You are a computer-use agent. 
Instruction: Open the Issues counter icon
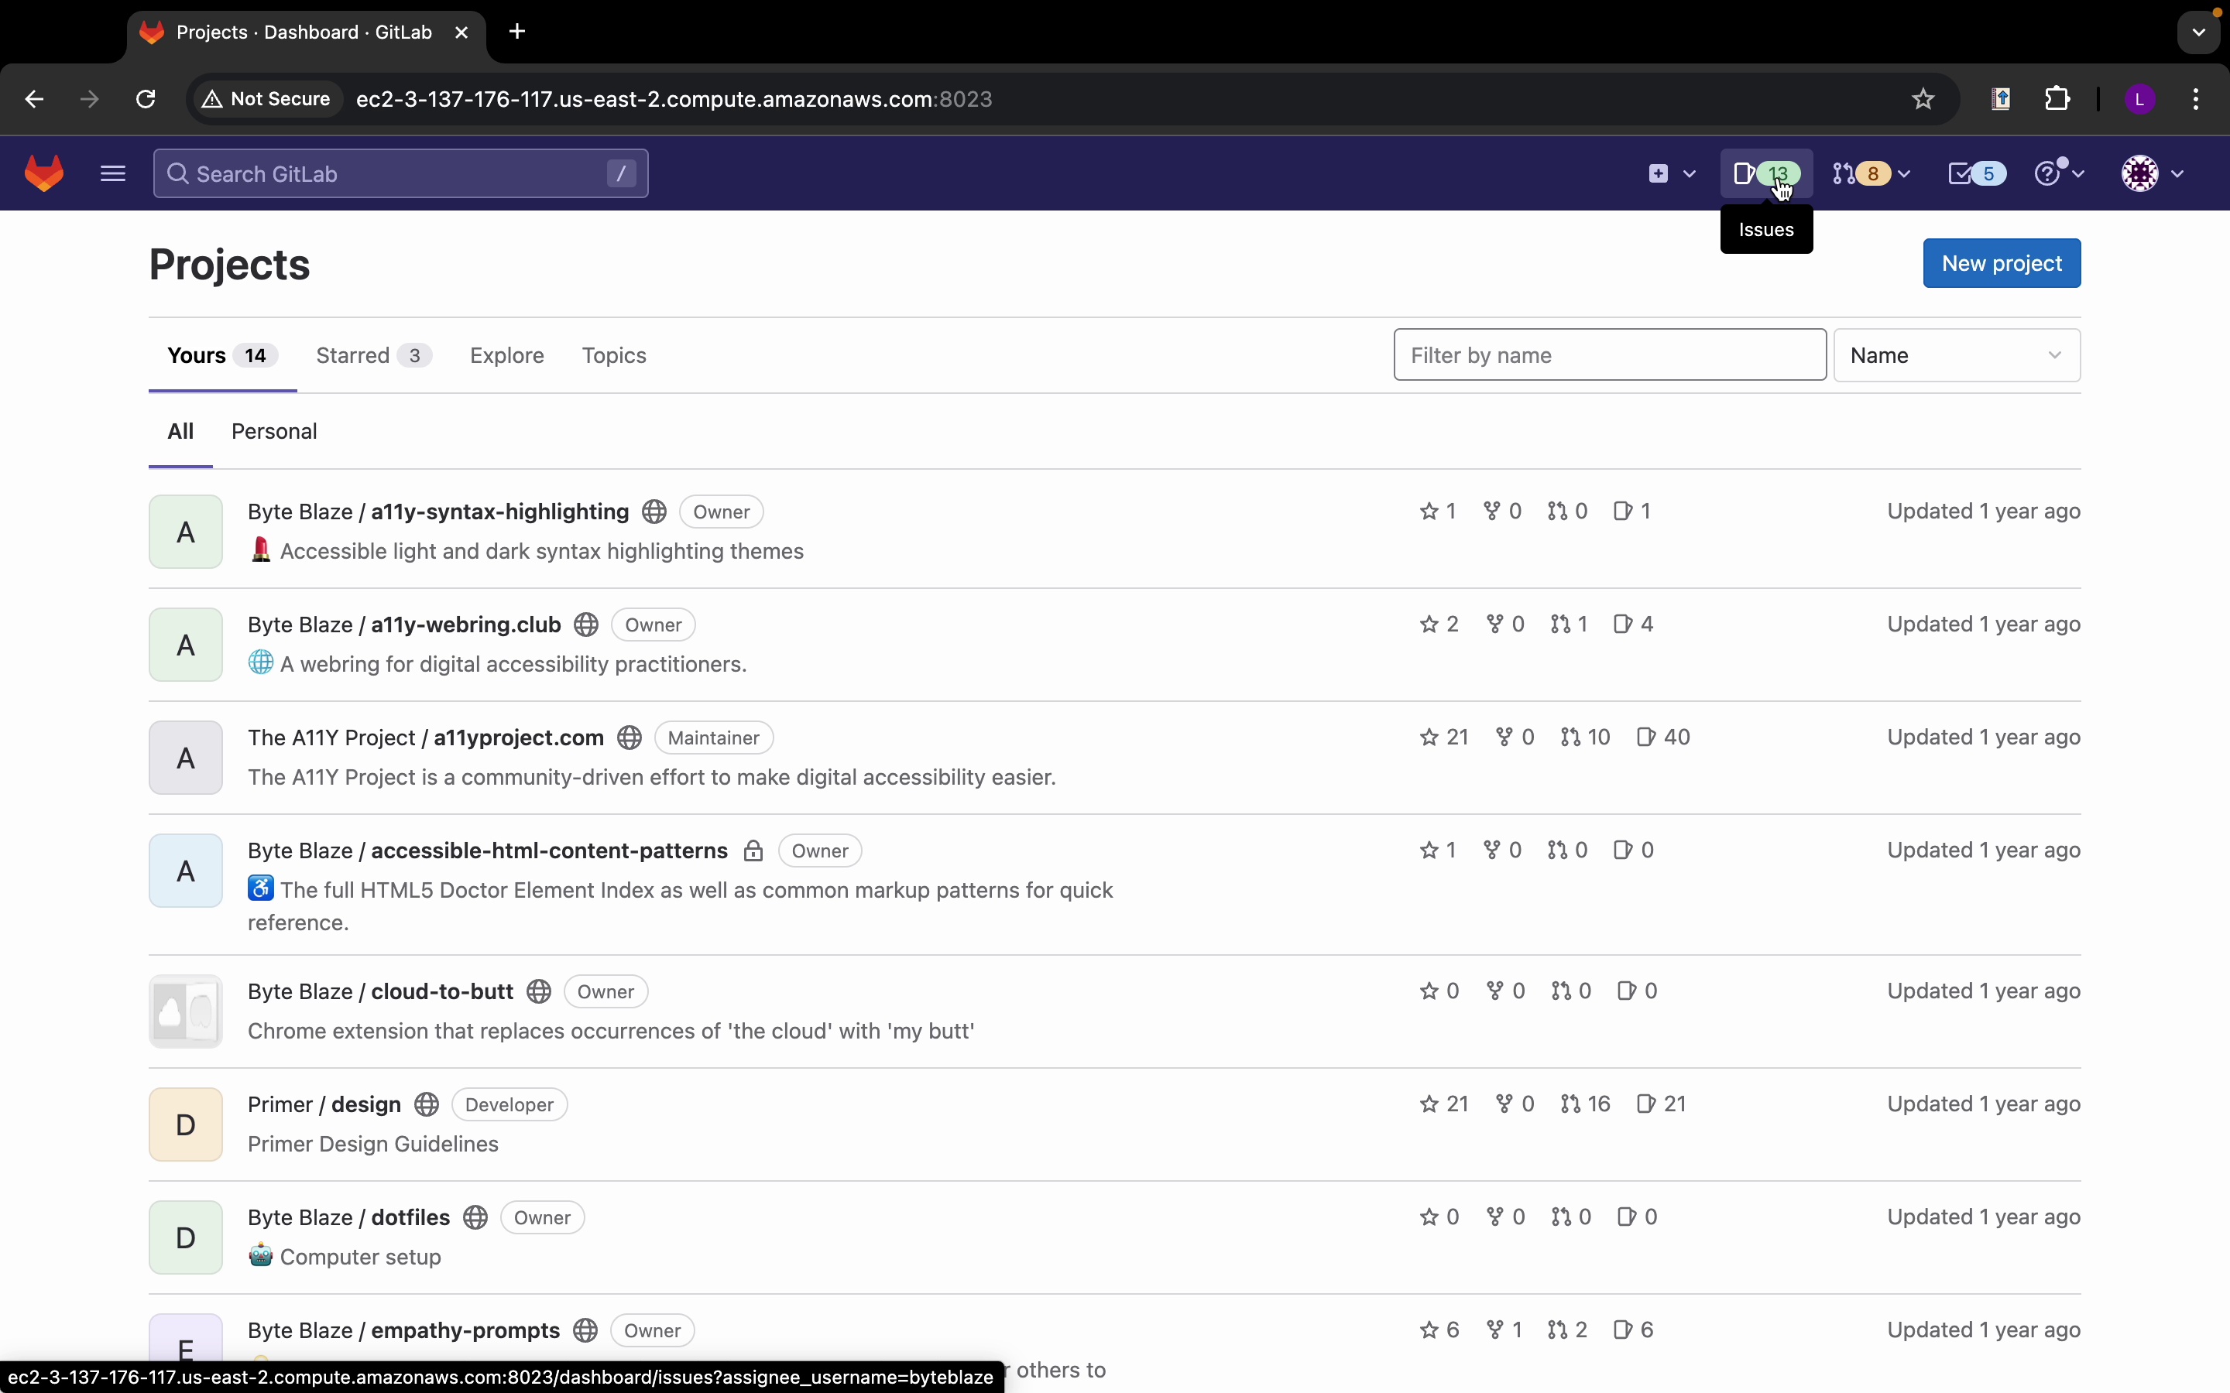pos(1765,173)
